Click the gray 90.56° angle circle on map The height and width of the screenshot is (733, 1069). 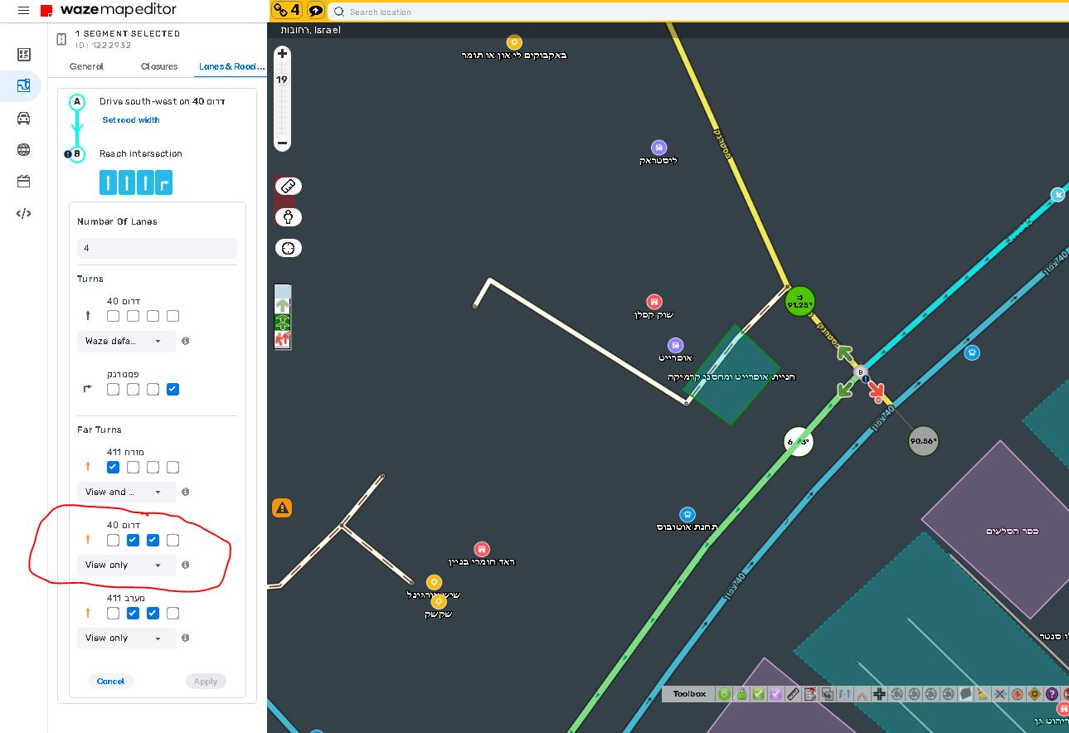click(923, 441)
